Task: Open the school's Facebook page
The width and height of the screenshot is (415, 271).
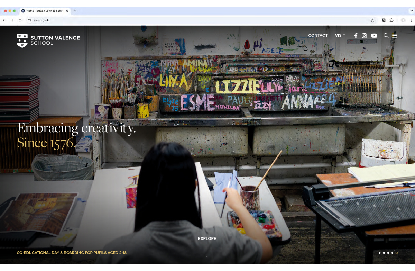Action: coord(356,36)
